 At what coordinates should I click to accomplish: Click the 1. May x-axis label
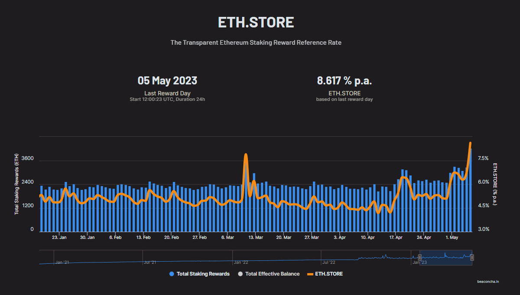(x=452, y=237)
